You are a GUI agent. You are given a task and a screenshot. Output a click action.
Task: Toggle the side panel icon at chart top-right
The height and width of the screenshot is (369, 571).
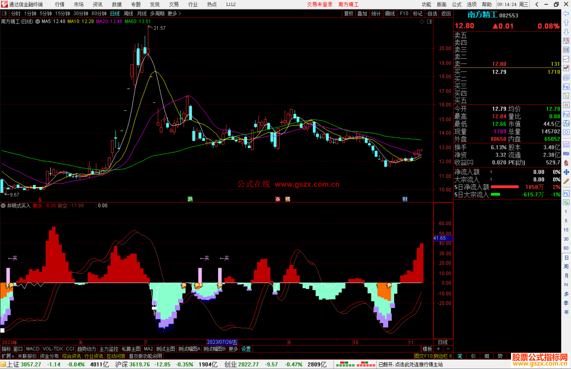(430, 22)
